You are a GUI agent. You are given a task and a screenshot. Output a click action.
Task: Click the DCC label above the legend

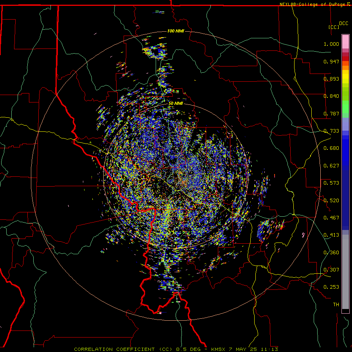(x=343, y=23)
